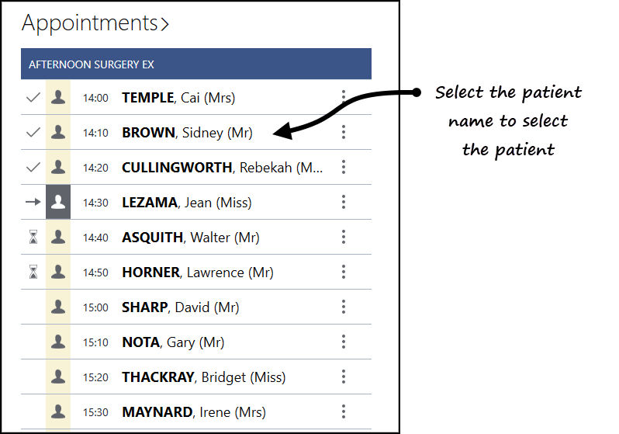Image resolution: width=619 pixels, height=434 pixels.
Task: Select patient HORNER, Lawrence (Mr)
Action: pos(197,273)
